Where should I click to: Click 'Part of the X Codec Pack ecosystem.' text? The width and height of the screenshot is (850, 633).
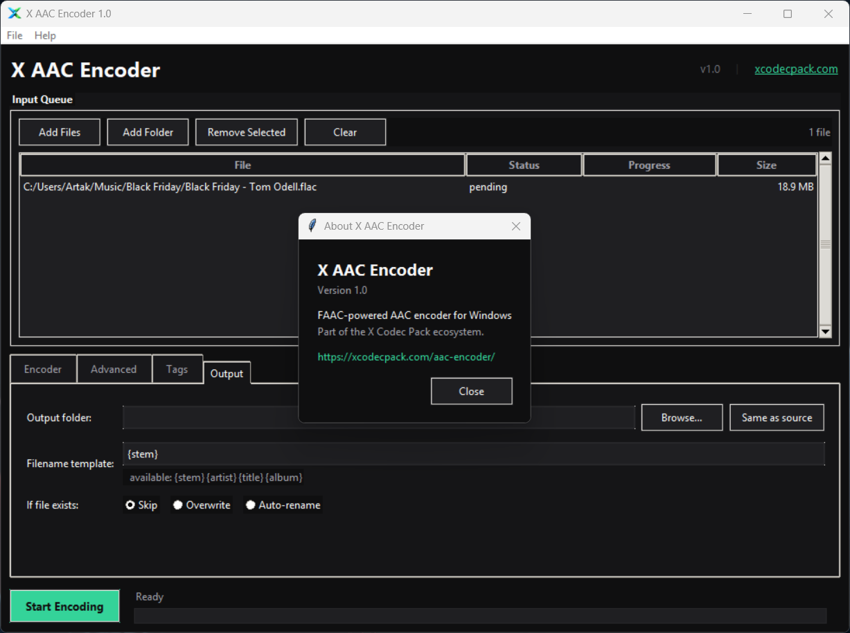pyautogui.click(x=400, y=331)
